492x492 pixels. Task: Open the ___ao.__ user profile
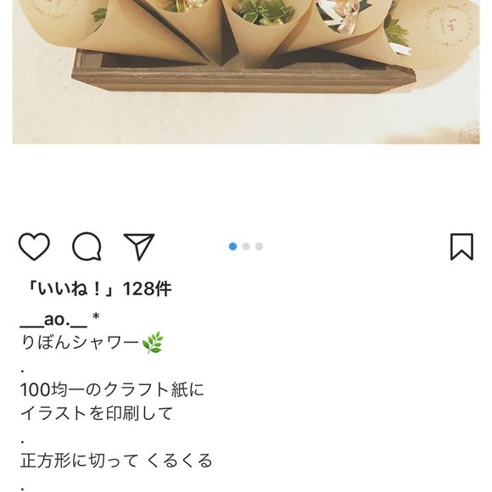(53, 320)
